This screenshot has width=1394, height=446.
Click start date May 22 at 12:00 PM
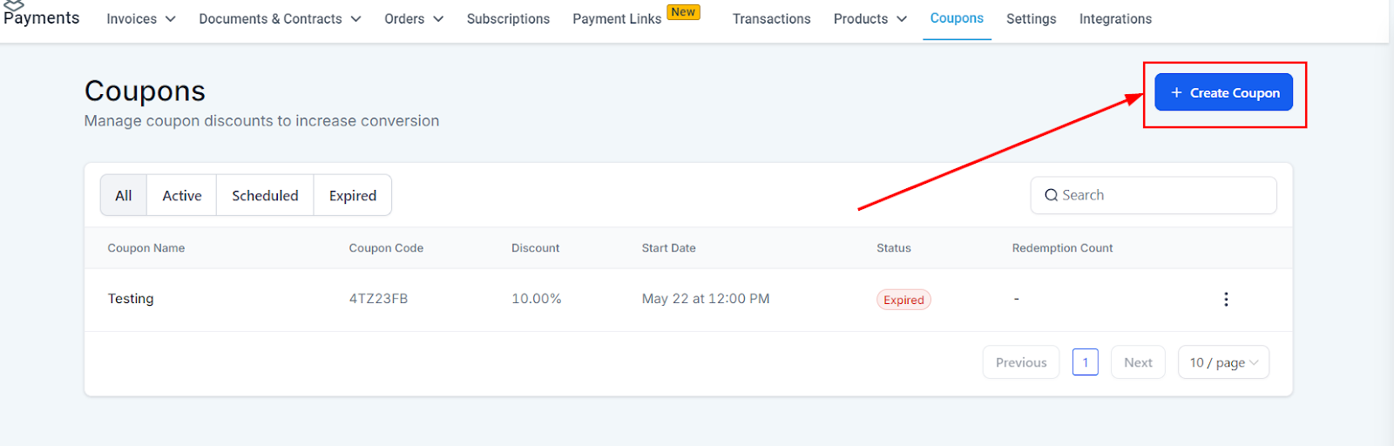[706, 299]
